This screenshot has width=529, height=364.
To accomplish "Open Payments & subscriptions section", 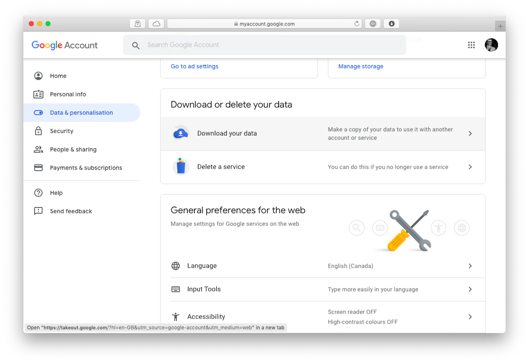I will (x=82, y=168).
